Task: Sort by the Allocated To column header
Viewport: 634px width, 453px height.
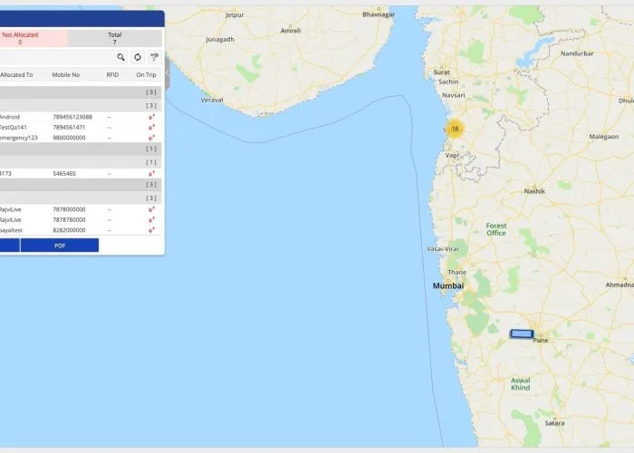Action: tap(16, 75)
